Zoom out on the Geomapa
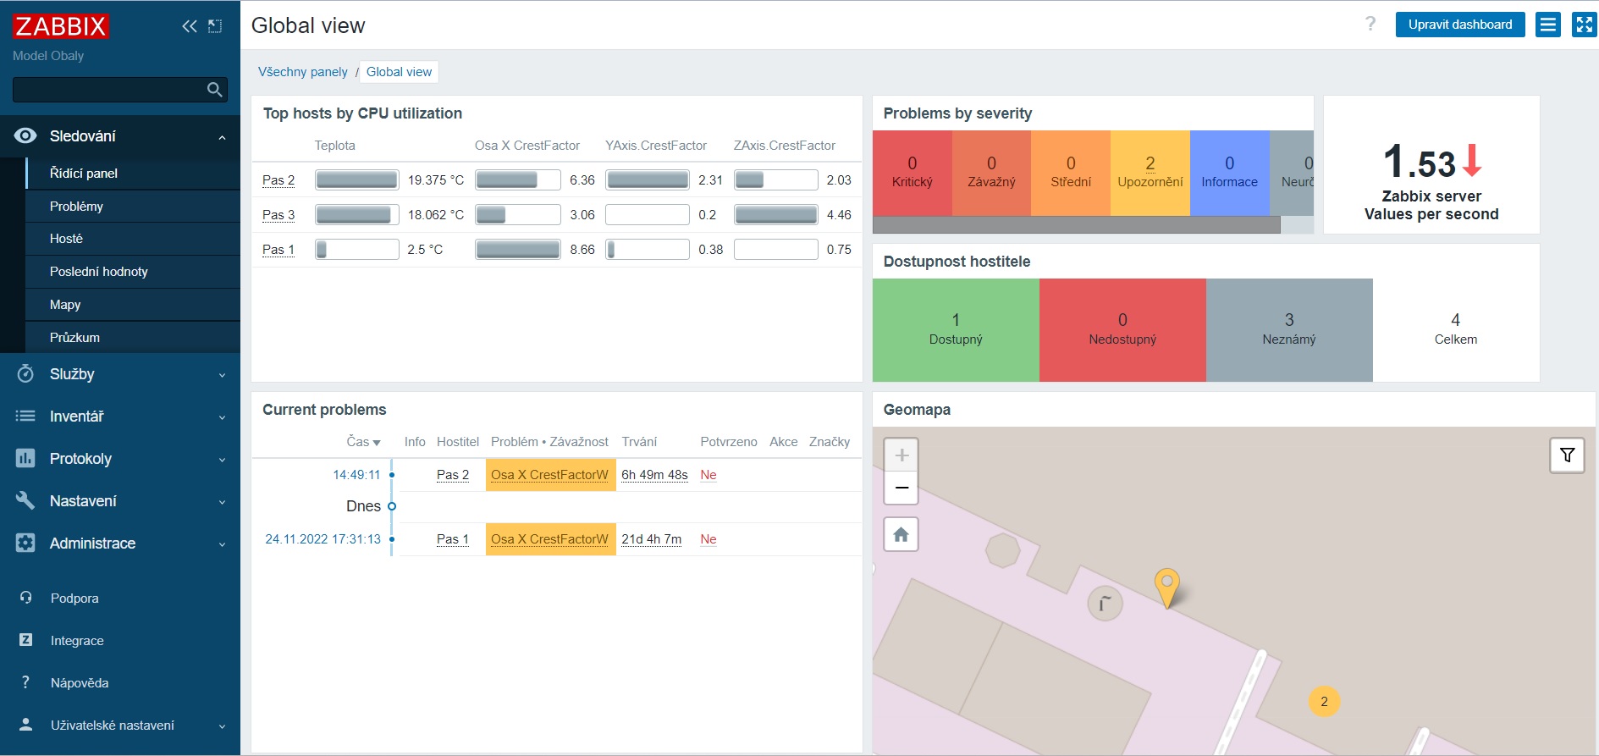The image size is (1599, 756). [x=902, y=488]
